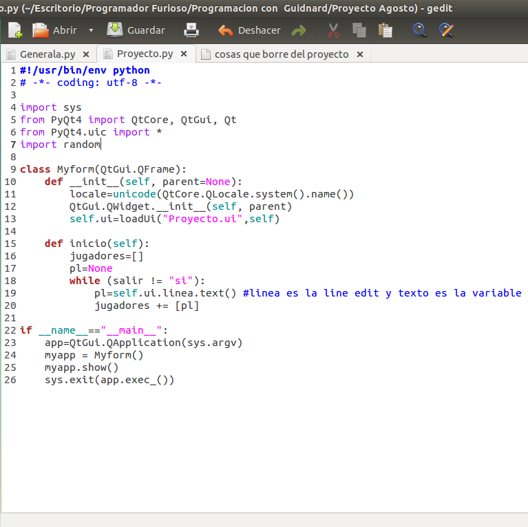Click the Abrir open-file icon
Image resolution: width=528 pixels, height=527 pixels.
[41, 30]
